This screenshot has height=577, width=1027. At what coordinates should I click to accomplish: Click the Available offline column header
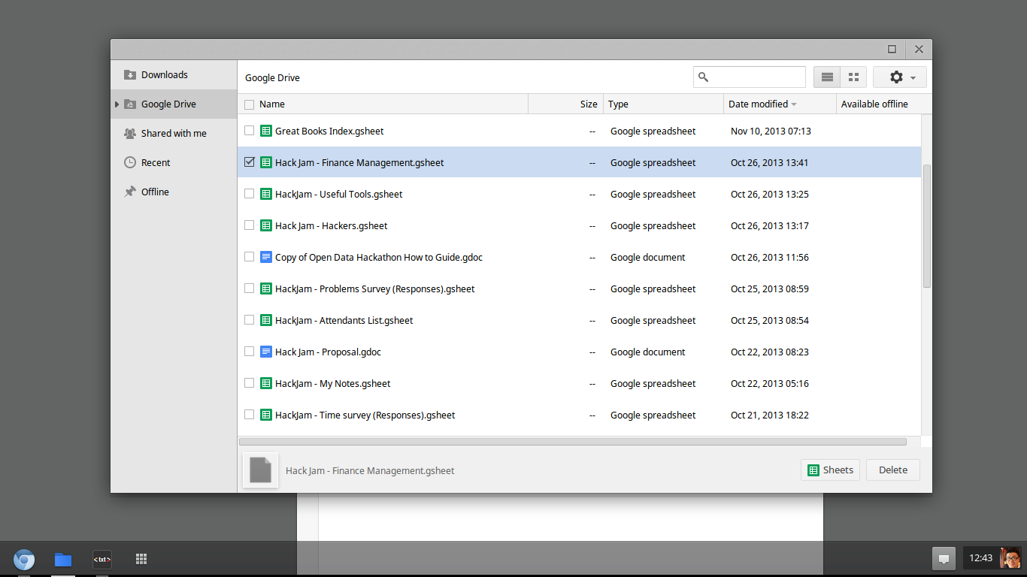click(x=883, y=104)
